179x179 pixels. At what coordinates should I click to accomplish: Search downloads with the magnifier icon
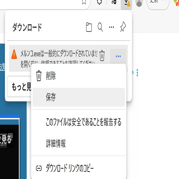(x=100, y=27)
